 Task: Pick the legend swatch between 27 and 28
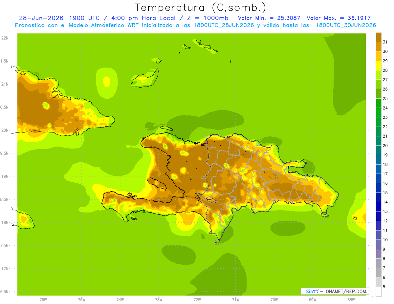[379, 75]
